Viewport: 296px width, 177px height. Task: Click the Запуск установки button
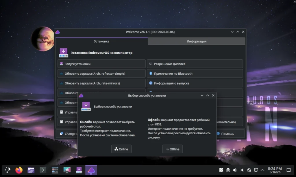click(101, 64)
